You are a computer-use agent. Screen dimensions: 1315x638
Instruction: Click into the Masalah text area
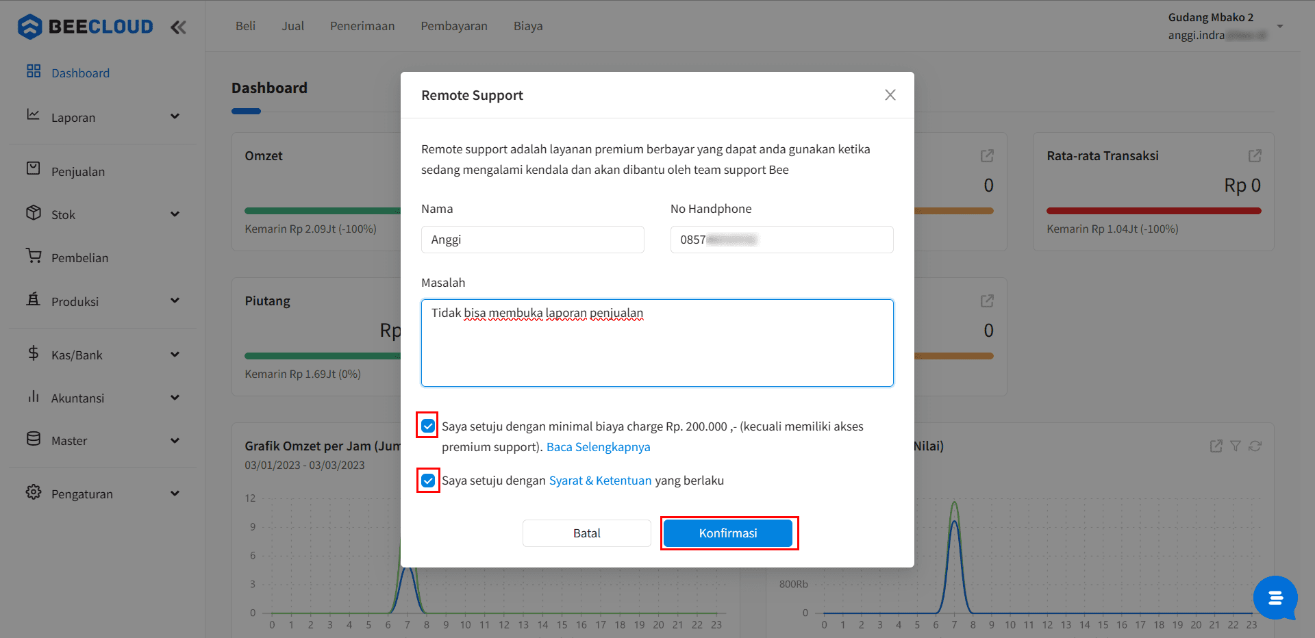tap(657, 343)
